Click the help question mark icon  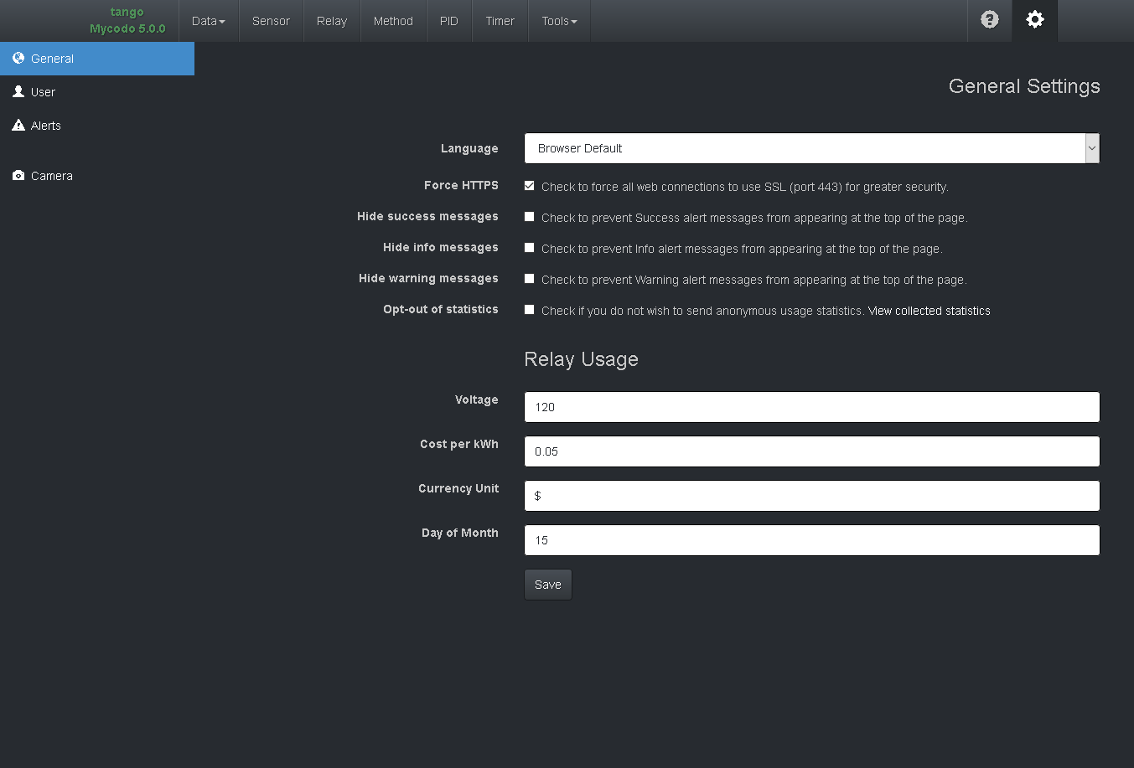990,20
